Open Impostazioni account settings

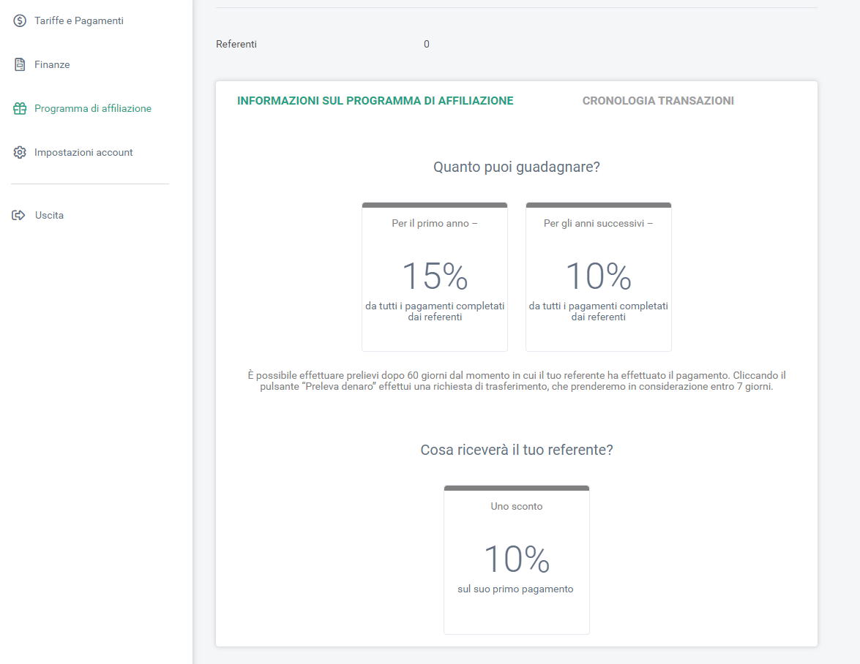[x=83, y=152]
